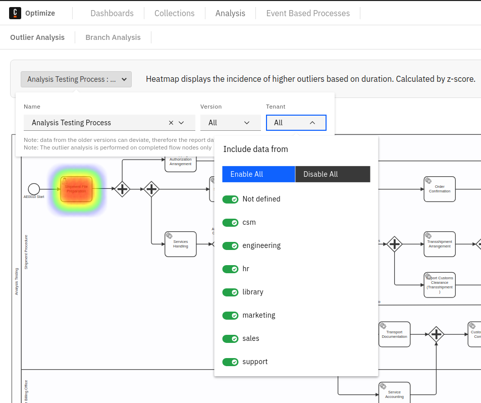Click the AE0010 Start event circle
Screen dimensions: 481x403
tap(34, 189)
